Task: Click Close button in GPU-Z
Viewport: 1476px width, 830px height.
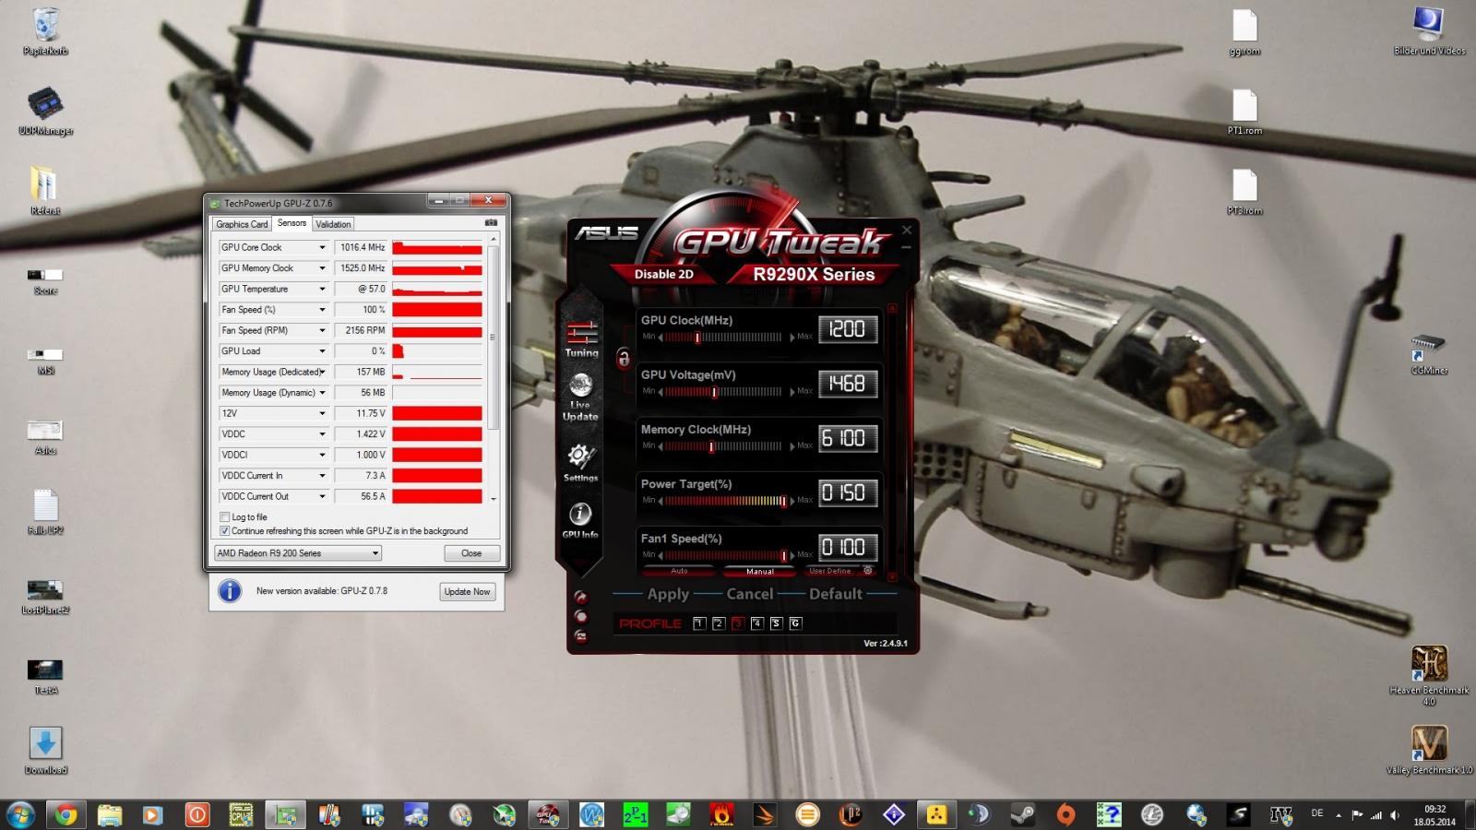Action: 471,553
